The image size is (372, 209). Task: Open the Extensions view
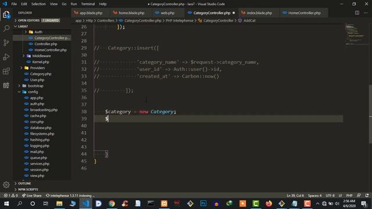point(6,71)
